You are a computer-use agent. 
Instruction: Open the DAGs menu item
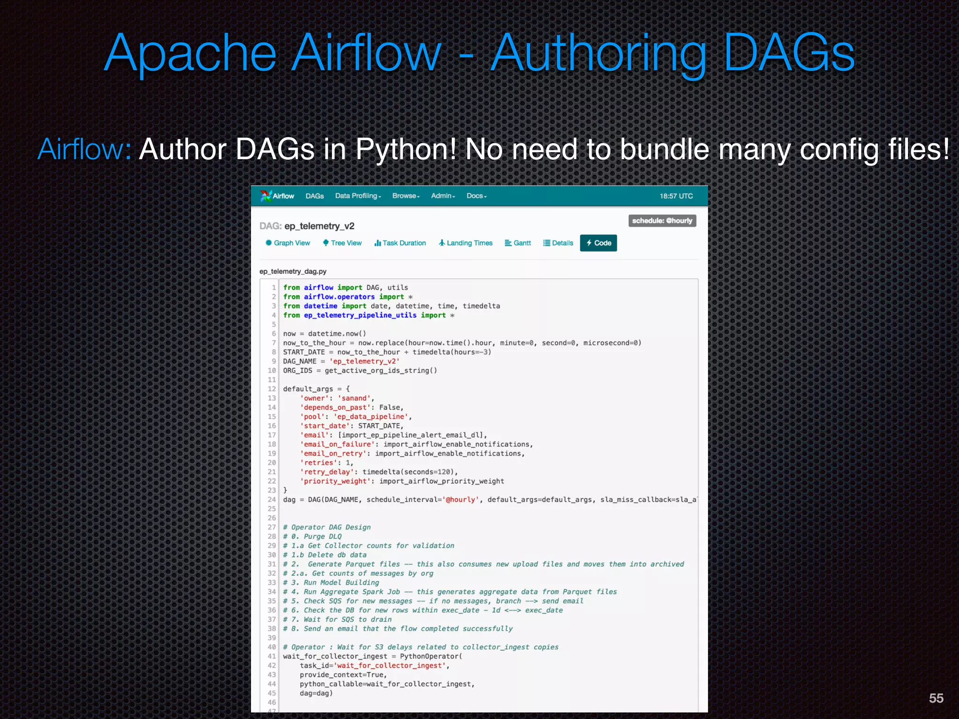315,196
